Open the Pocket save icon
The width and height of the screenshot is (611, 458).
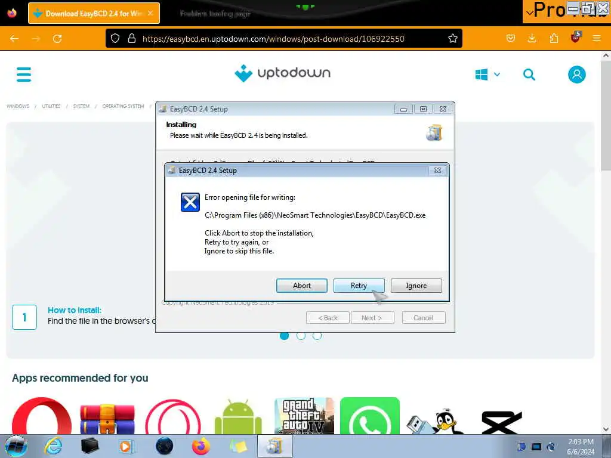coord(511,39)
